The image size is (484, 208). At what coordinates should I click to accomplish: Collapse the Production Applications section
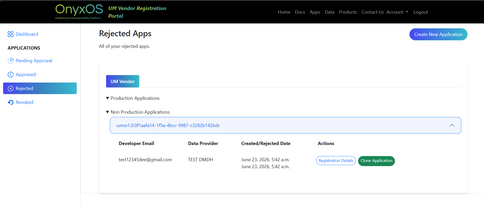[x=133, y=98]
